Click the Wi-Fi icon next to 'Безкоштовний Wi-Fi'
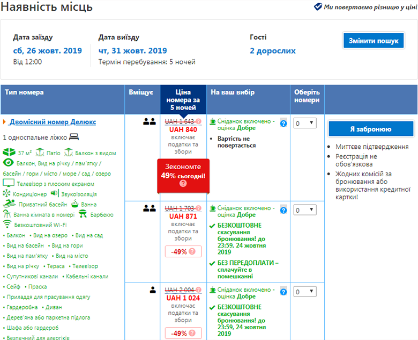 point(7,224)
